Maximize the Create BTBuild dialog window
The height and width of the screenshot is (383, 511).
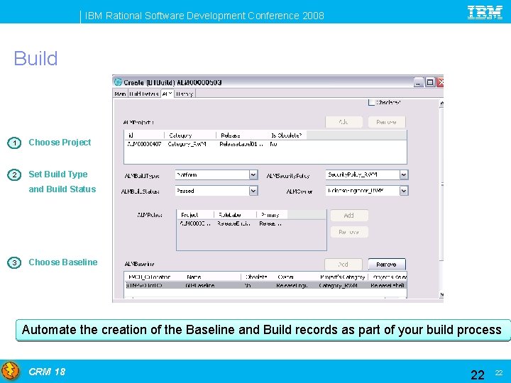coord(430,82)
